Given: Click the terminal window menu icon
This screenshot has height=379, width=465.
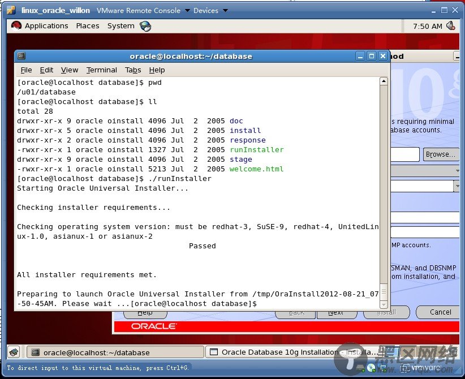Looking at the screenshot, I should tap(21, 56).
